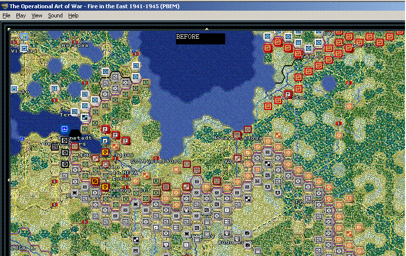The height and width of the screenshot is (256, 406).
Task: Click the NEVA river label
Action: click(x=130, y=172)
